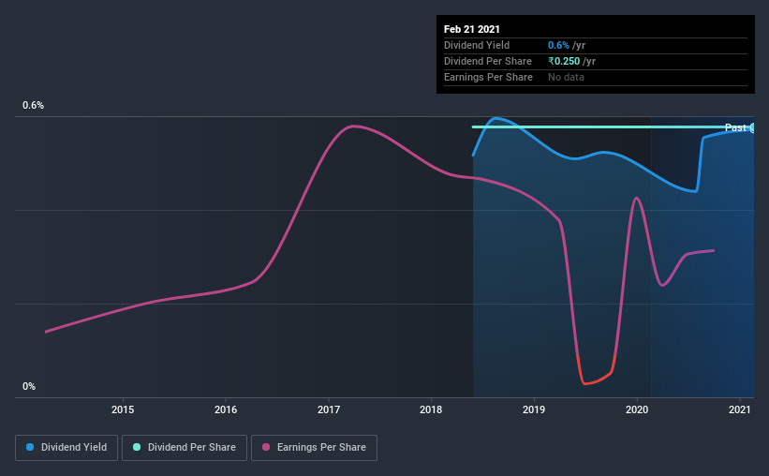Viewport: 769px width, 476px height.
Task: Click the 2021 x-axis label
Action: 740,409
